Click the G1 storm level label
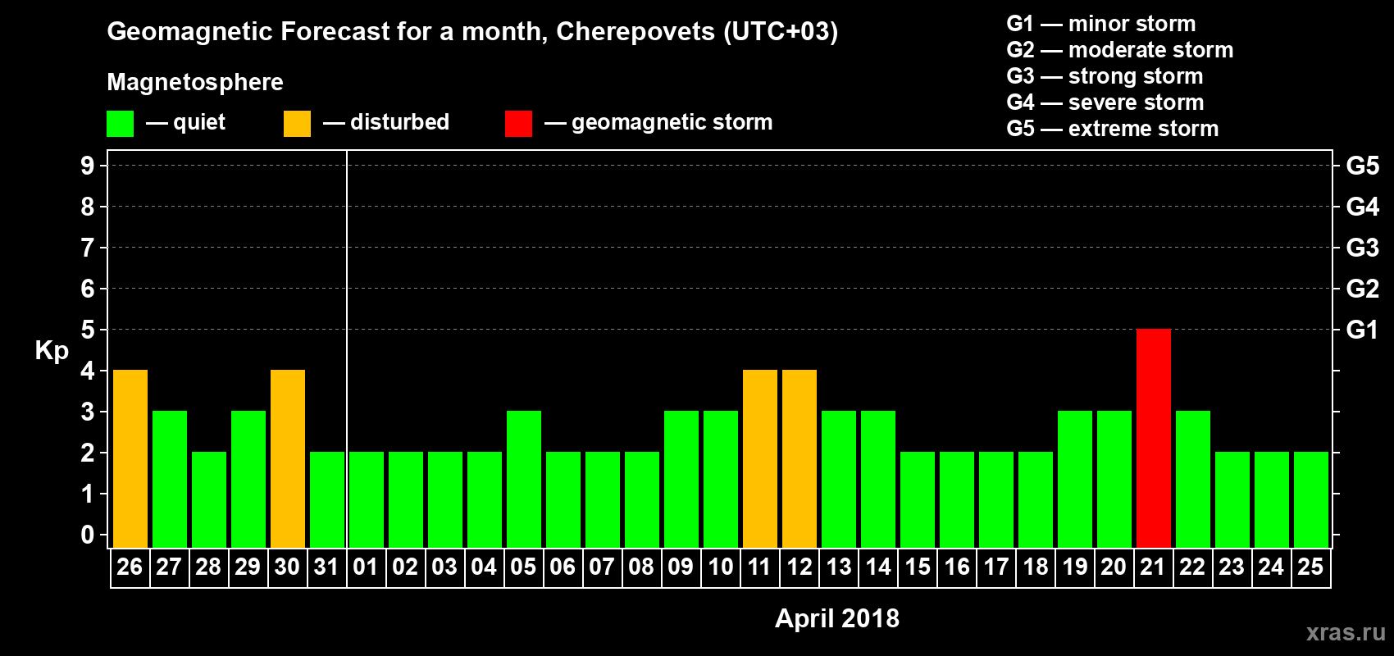Screen dimensions: 1394x656 click(x=1362, y=330)
